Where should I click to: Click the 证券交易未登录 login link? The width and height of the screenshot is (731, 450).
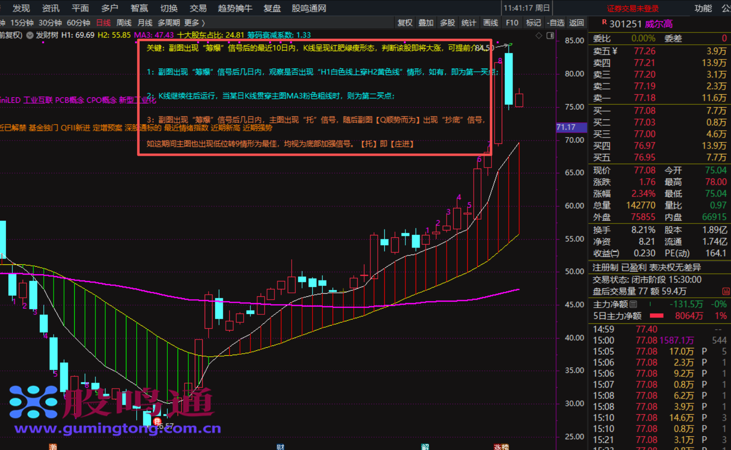coord(633,8)
